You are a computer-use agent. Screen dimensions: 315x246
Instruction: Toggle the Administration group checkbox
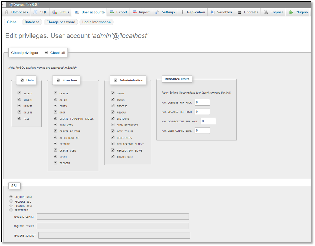click(116, 80)
